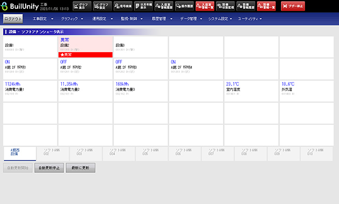Image resolution: width=339 pixels, height=204 pixels.
Task: Switch to the ソフトANN 009 tab
Action: tap(284, 154)
